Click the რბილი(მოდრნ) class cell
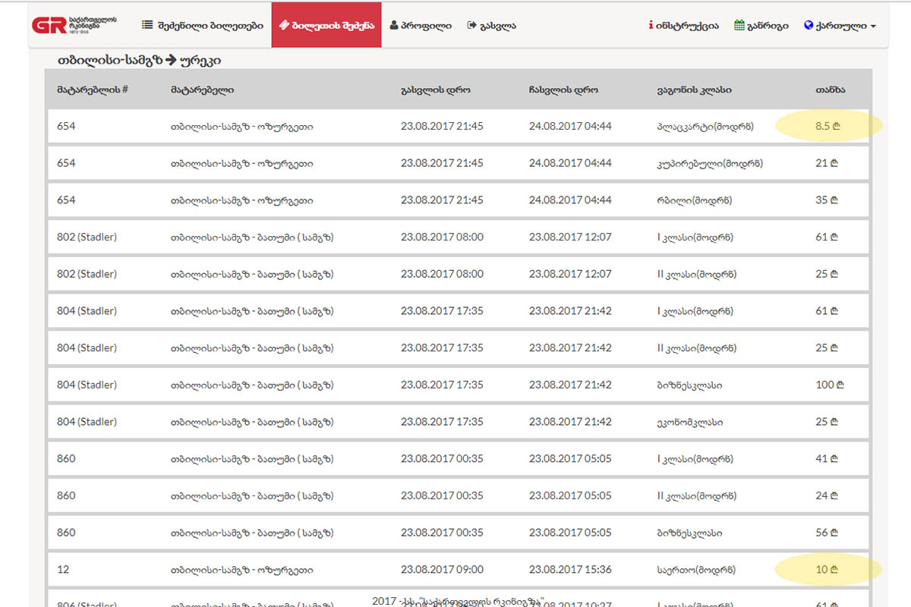This screenshot has height=607, width=911. (694, 200)
